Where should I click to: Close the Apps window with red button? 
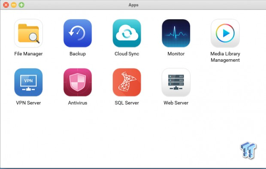point(6,5)
